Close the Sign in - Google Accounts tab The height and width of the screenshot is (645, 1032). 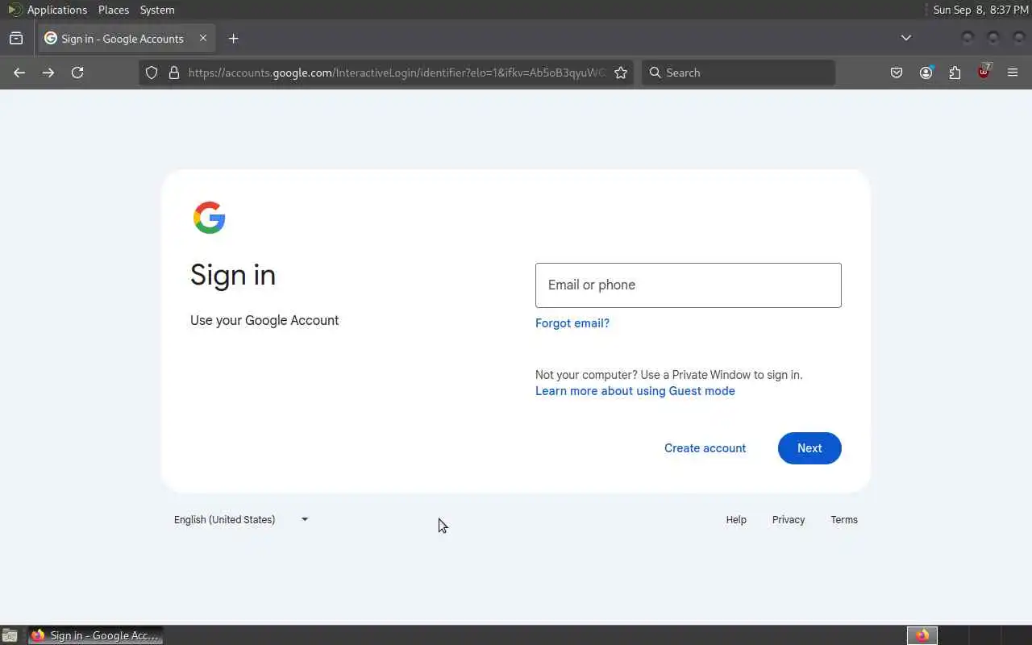click(203, 38)
